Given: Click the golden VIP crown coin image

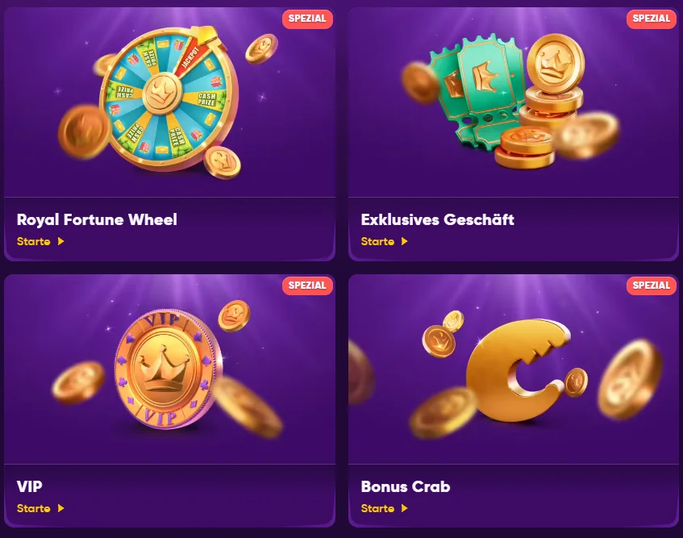Looking at the screenshot, I should click(x=169, y=369).
